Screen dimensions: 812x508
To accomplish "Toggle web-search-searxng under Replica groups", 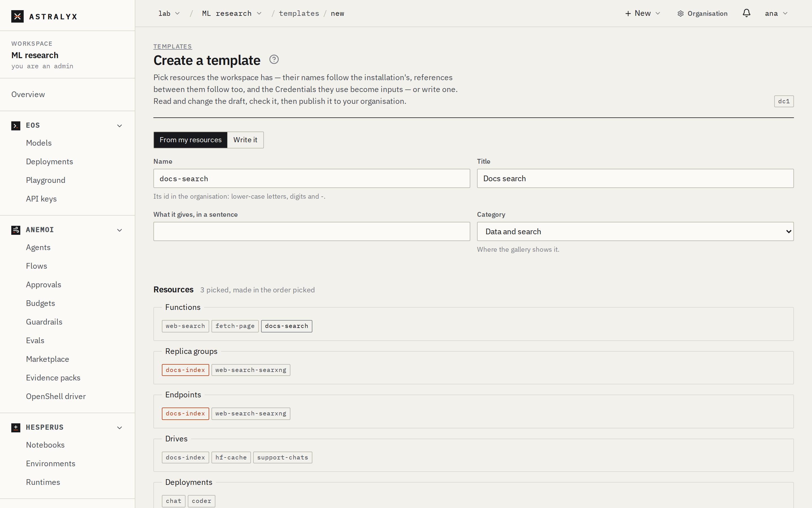I will [x=251, y=370].
